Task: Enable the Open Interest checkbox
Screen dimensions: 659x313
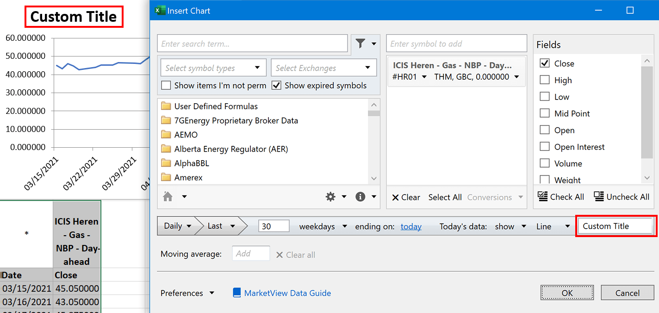Action: (x=545, y=147)
